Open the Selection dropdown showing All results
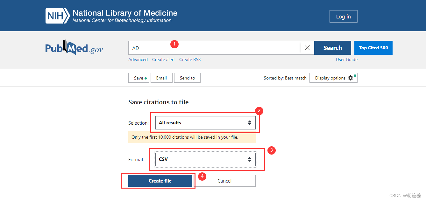 (205, 123)
